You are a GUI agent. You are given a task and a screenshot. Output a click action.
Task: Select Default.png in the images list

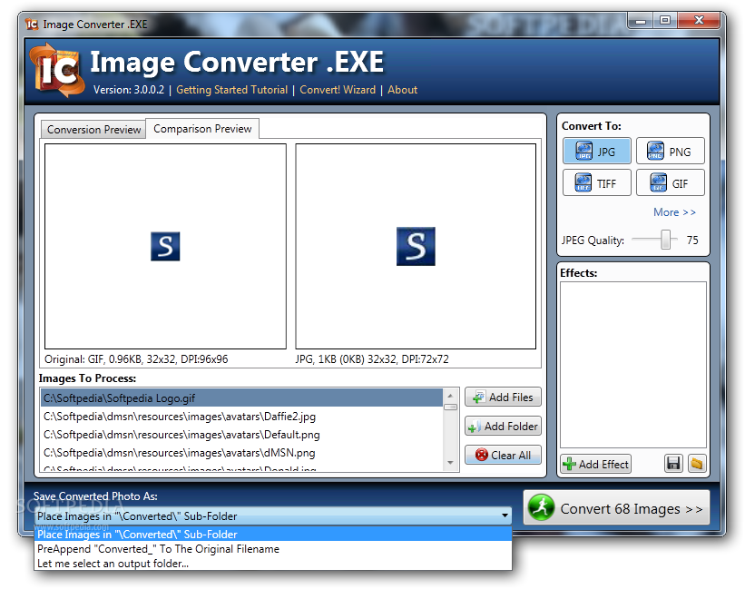(x=242, y=435)
